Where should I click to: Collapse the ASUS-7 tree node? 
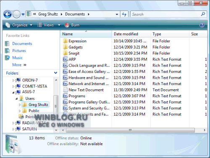[13, 92]
